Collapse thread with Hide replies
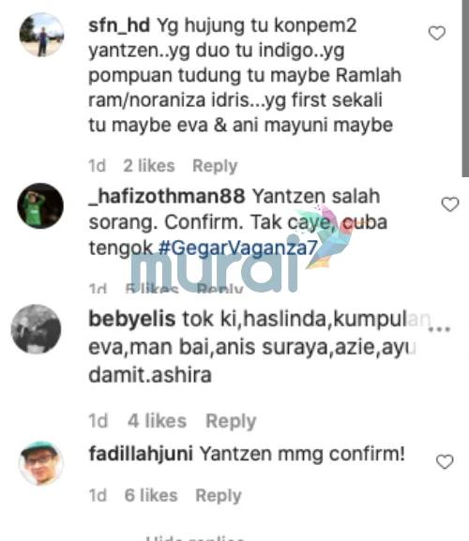The image size is (469, 541). [195, 537]
